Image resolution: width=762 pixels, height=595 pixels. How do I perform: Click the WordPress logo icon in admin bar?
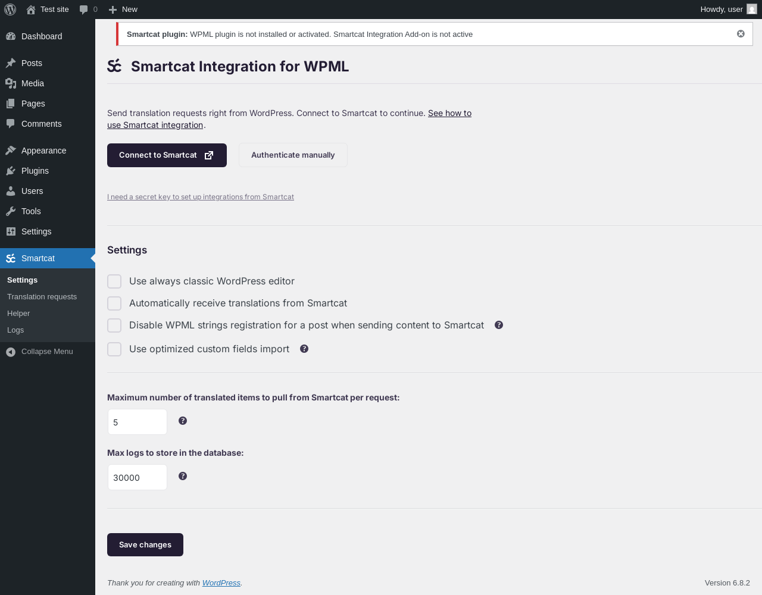coord(10,10)
